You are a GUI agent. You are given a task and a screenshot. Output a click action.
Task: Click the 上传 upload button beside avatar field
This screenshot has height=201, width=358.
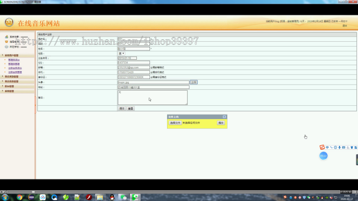pyautogui.click(x=194, y=82)
